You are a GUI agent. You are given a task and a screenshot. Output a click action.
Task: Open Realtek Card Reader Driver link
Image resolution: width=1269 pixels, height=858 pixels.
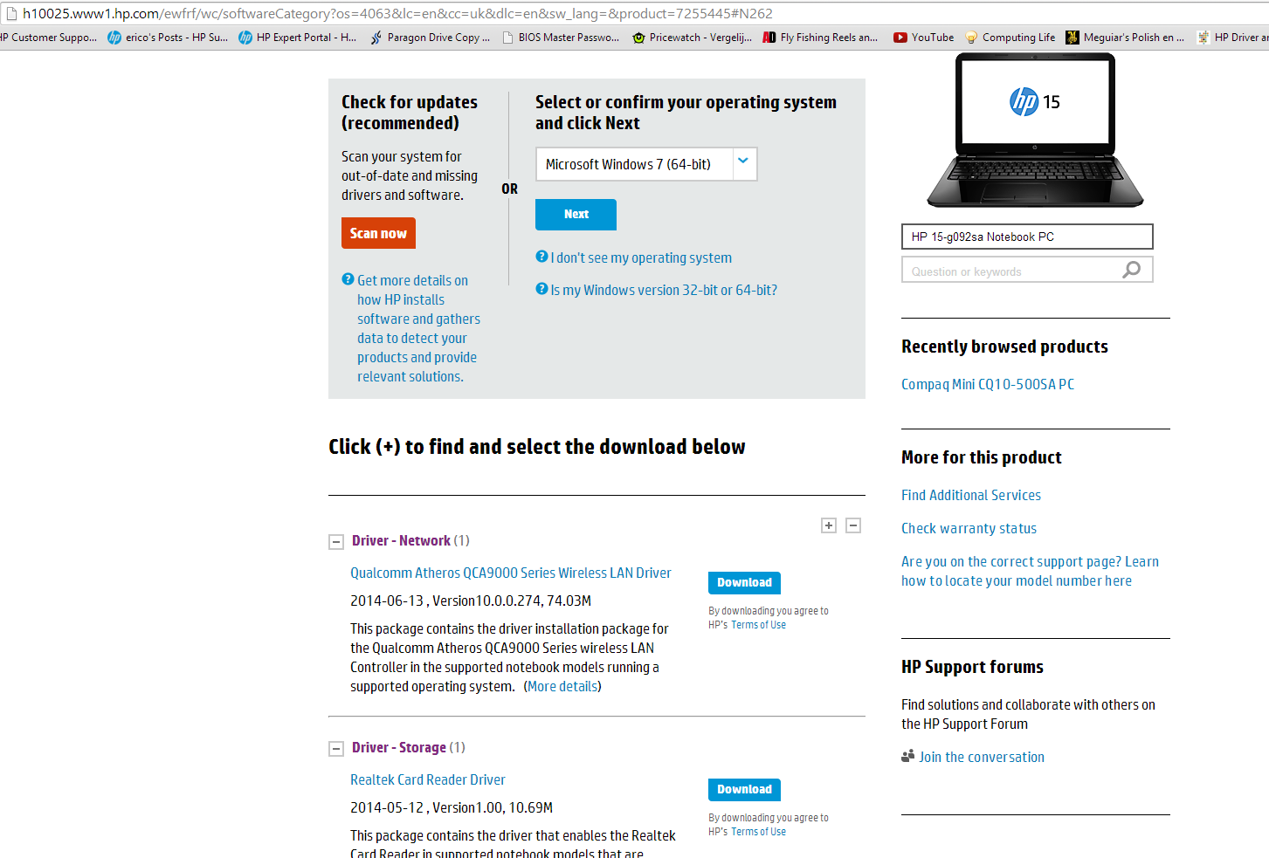(428, 779)
